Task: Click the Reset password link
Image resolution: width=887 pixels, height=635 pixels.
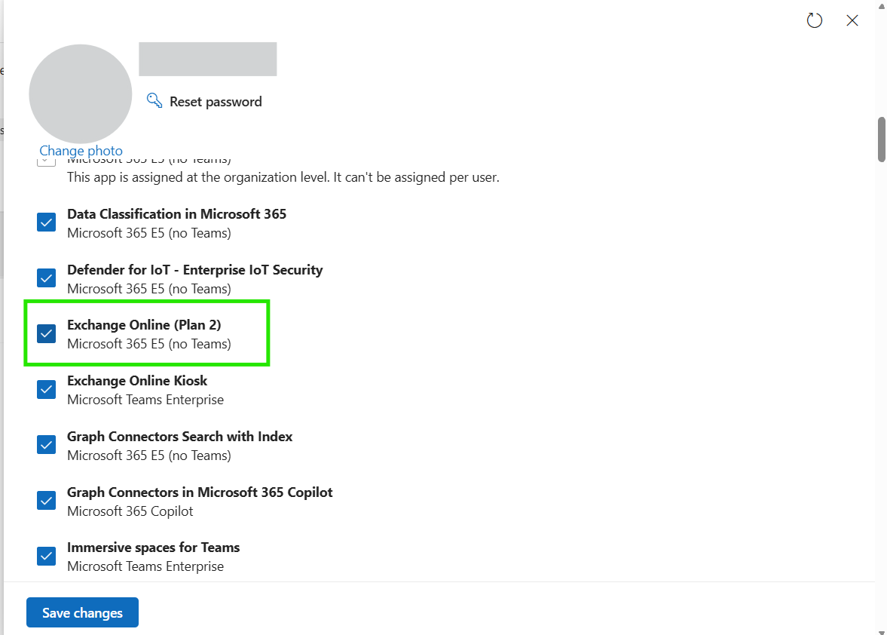Action: (x=216, y=102)
